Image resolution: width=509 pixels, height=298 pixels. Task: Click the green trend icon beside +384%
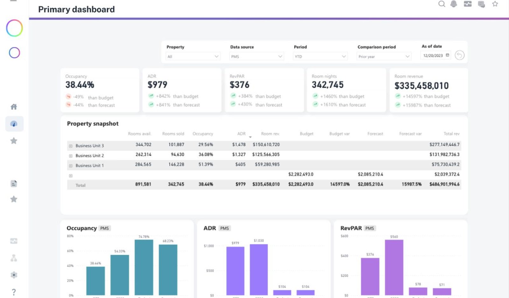[x=233, y=96]
